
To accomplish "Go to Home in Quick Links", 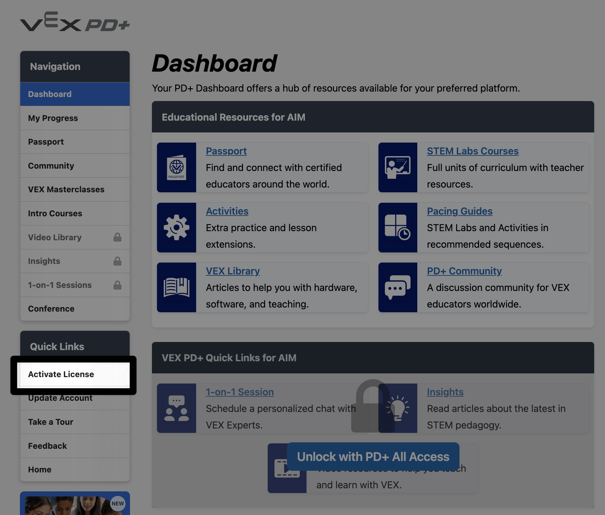I will coord(75,470).
